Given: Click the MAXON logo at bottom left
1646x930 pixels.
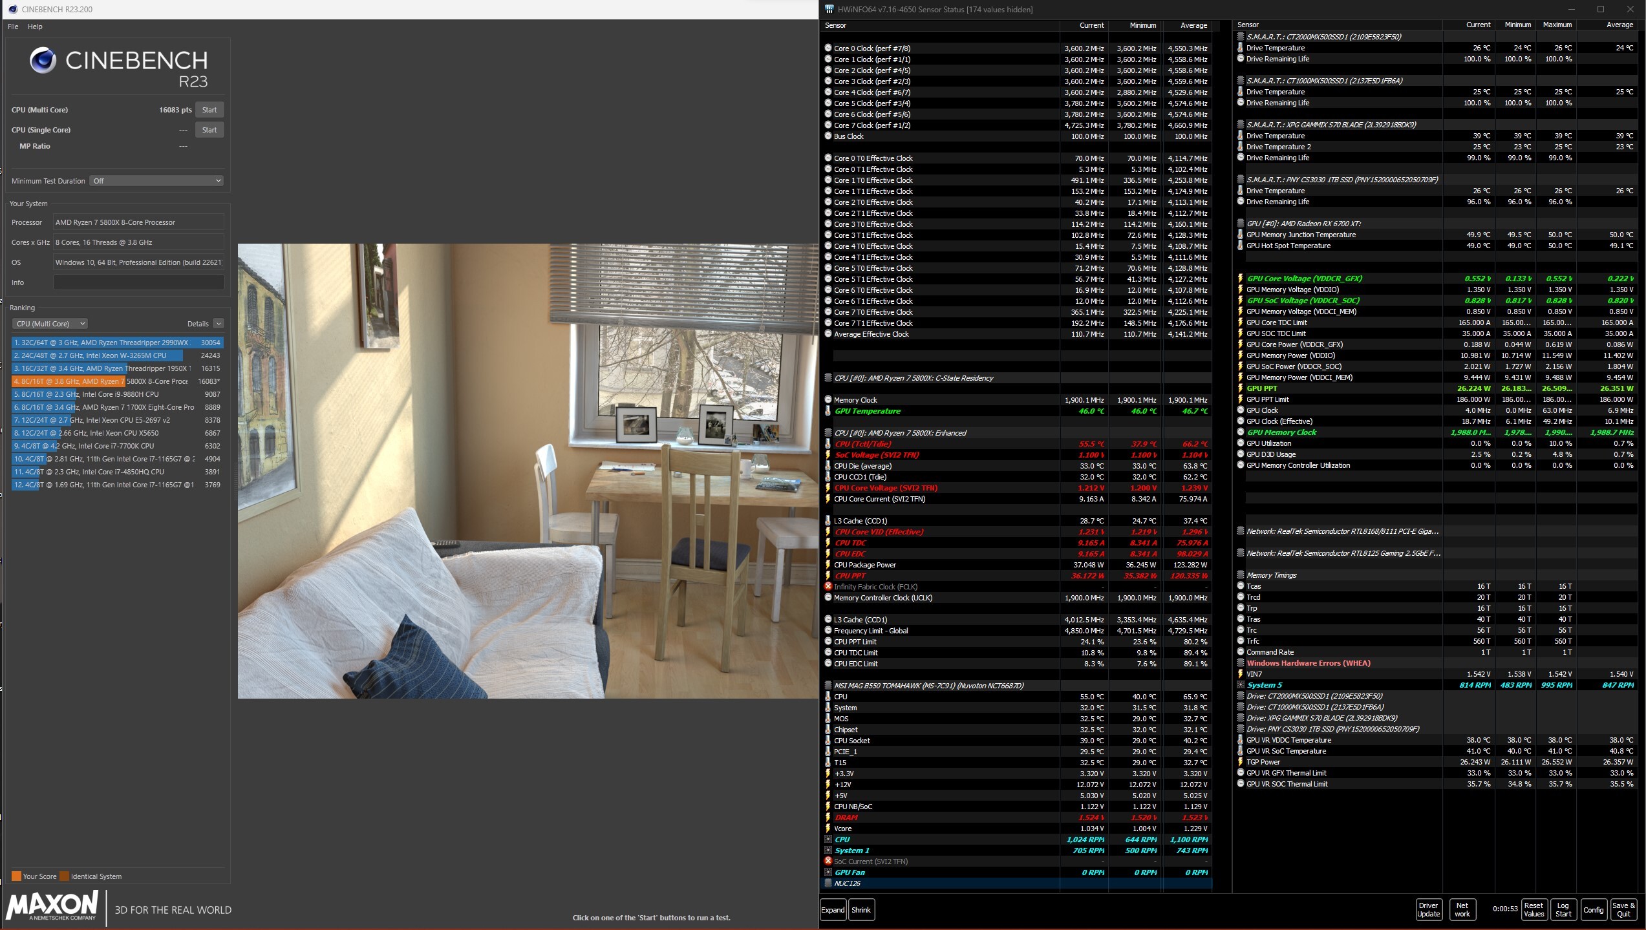Looking at the screenshot, I should click(52, 905).
